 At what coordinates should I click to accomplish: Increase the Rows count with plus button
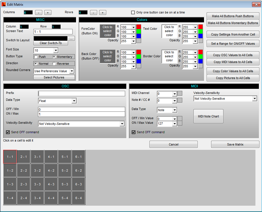pos(103,13)
